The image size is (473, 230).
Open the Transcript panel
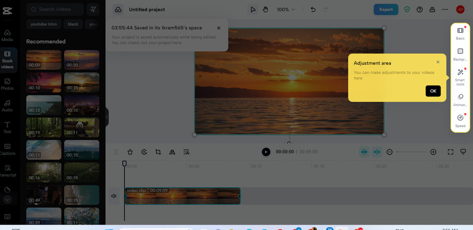[7, 171]
